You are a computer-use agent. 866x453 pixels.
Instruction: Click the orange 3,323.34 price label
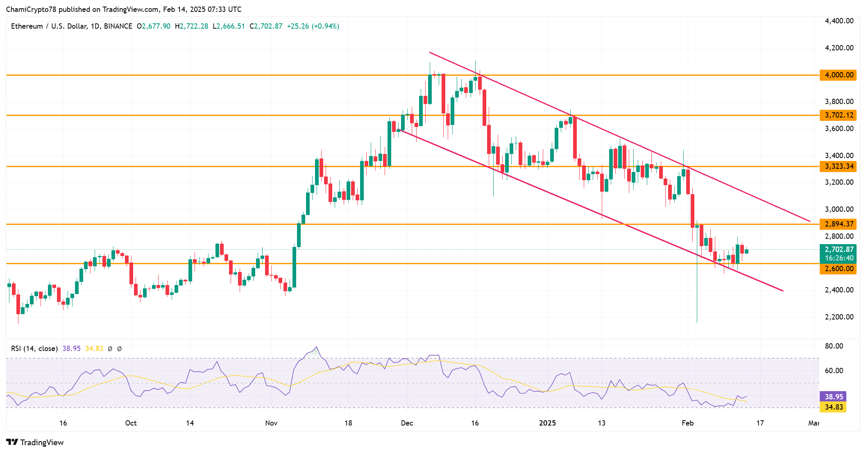click(838, 166)
